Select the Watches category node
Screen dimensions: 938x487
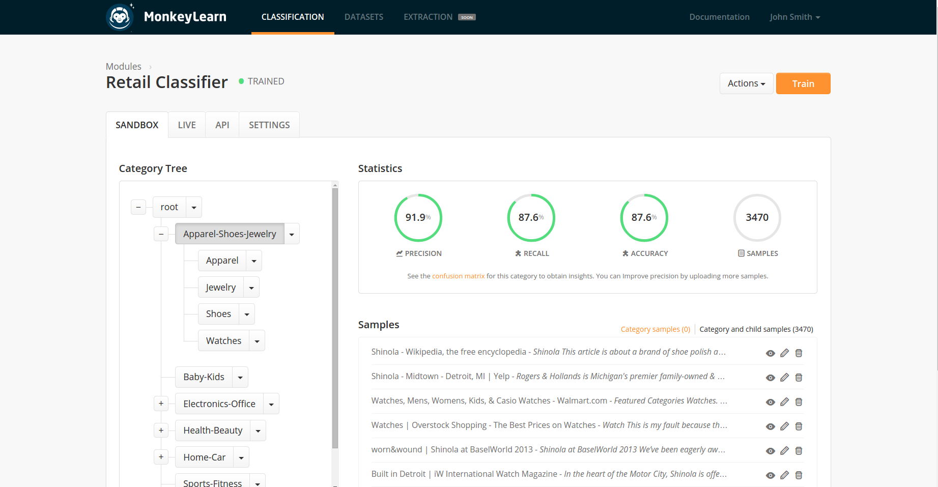pos(223,341)
